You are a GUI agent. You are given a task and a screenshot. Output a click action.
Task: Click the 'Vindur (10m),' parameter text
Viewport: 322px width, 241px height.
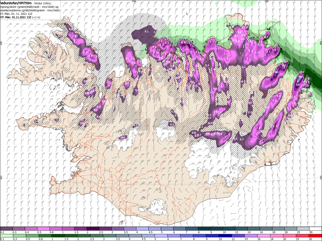pyautogui.click(x=43, y=3)
